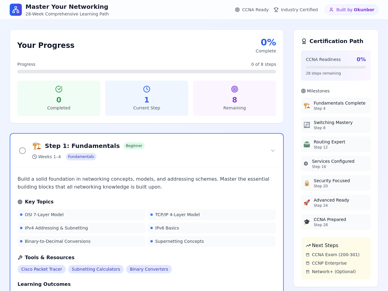The image size is (388, 291).
Task: Click the green Completed checkmark icon
Action: click(x=59, y=89)
